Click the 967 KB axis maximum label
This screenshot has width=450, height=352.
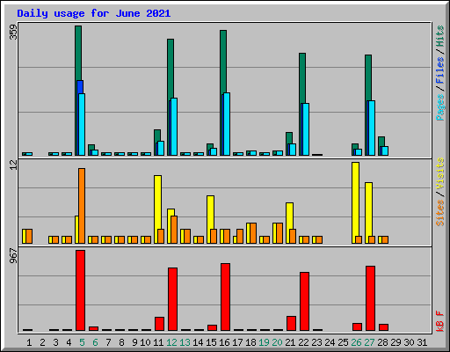(x=13, y=255)
